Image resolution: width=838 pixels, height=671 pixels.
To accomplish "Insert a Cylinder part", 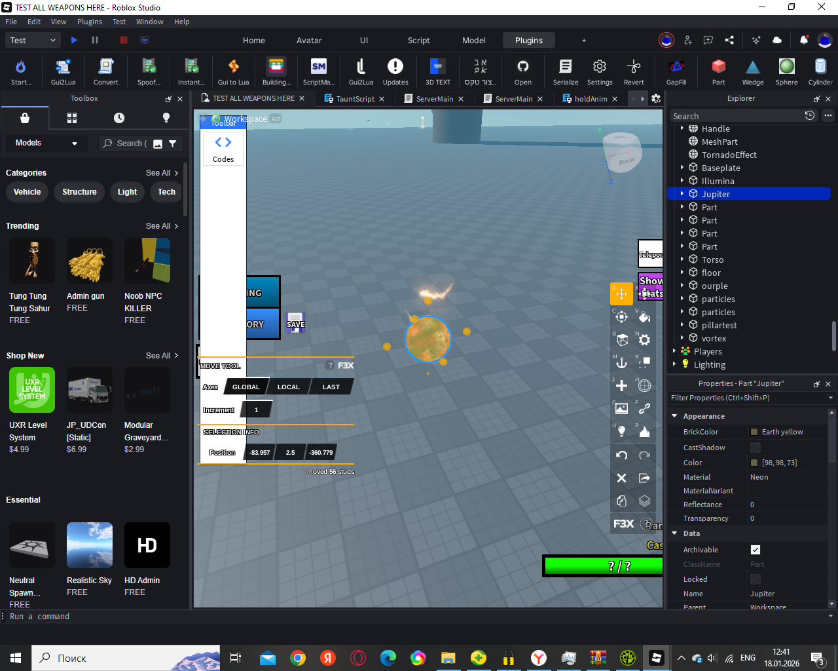I will [820, 71].
